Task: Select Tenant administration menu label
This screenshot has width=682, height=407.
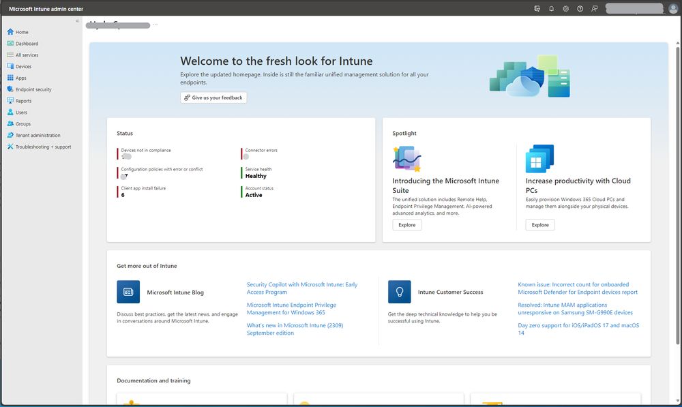Action: tap(38, 136)
